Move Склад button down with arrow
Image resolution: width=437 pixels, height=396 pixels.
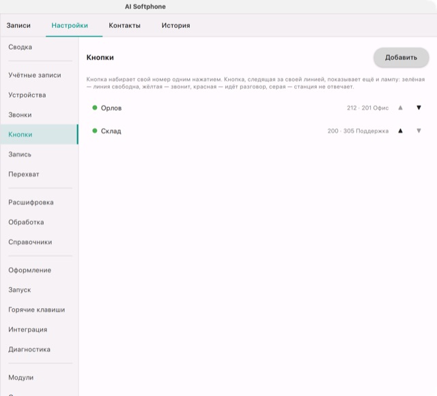[x=419, y=131]
